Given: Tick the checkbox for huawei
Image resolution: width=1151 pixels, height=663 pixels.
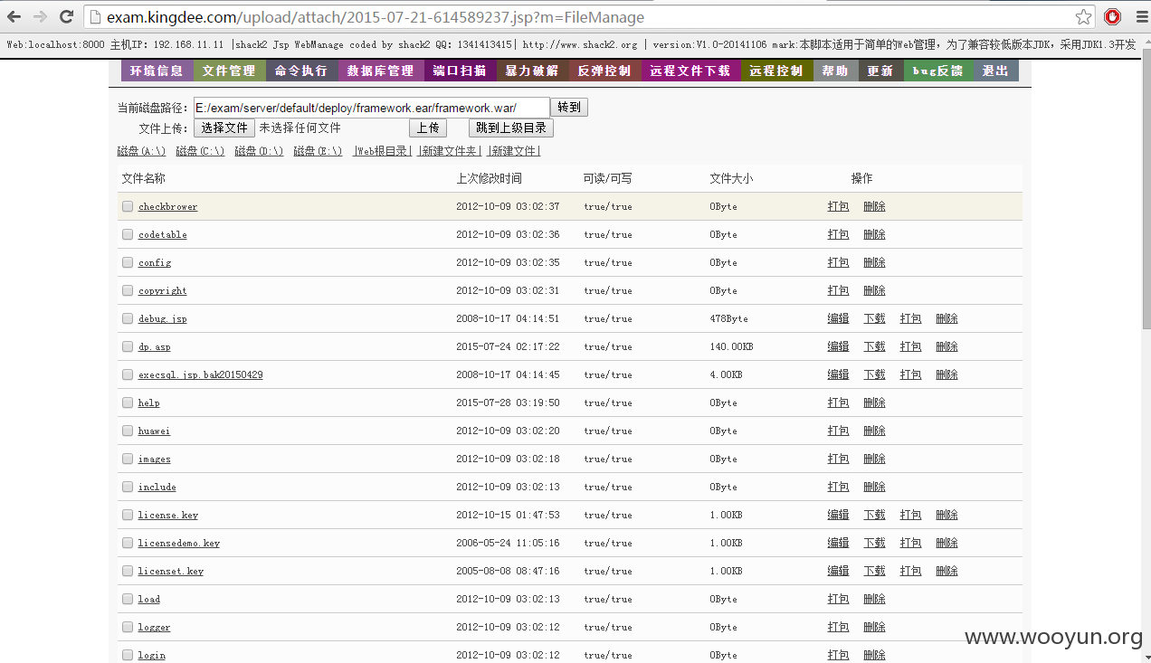Looking at the screenshot, I should pos(128,431).
